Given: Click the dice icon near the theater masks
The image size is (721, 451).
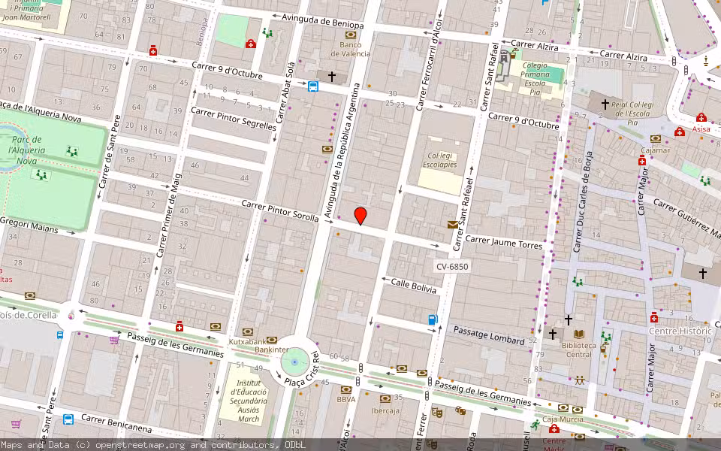Looking at the screenshot, I should 460,410.
